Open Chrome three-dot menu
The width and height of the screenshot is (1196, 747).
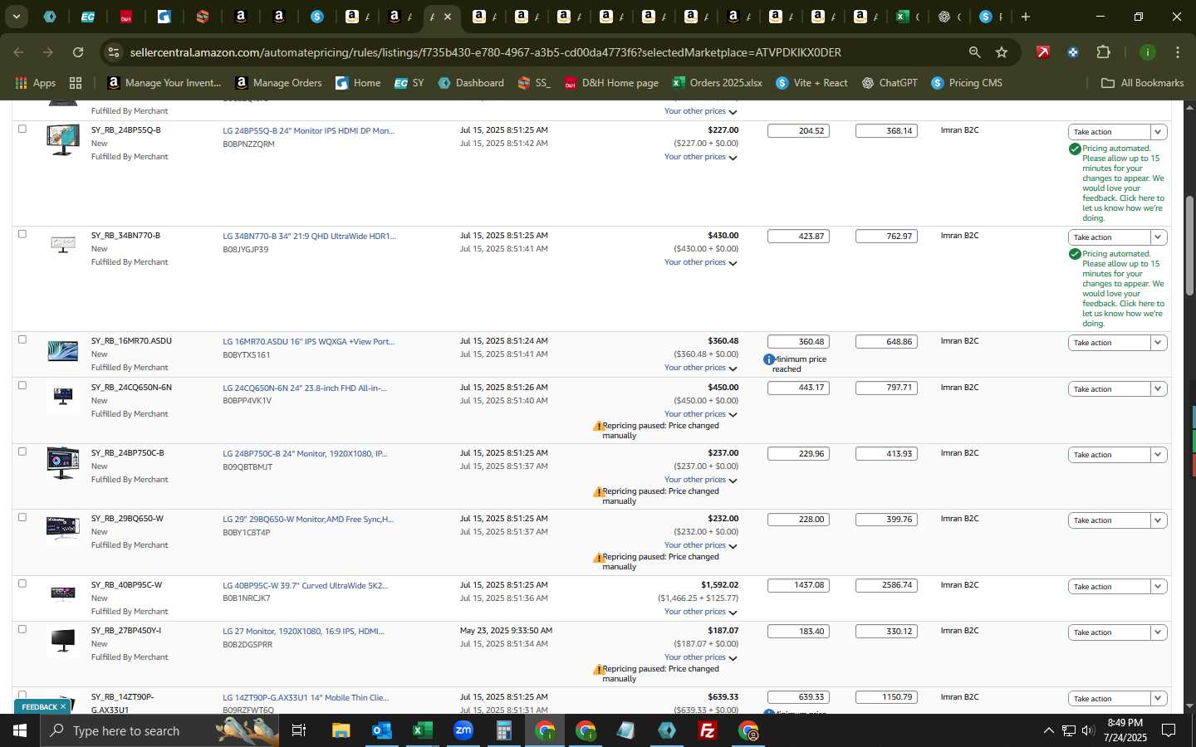click(x=1178, y=52)
